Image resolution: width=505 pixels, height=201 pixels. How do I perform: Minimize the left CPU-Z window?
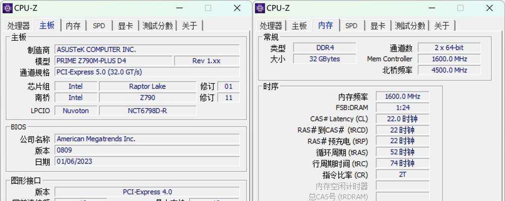click(x=179, y=8)
